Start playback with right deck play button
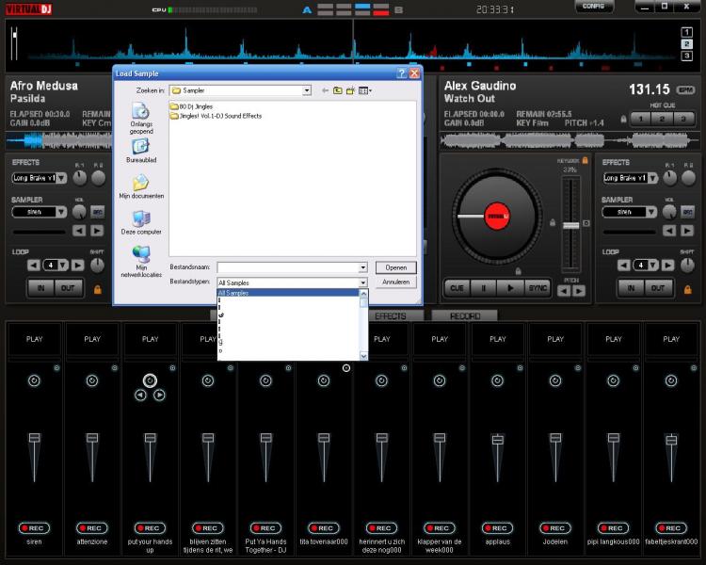 tap(510, 288)
